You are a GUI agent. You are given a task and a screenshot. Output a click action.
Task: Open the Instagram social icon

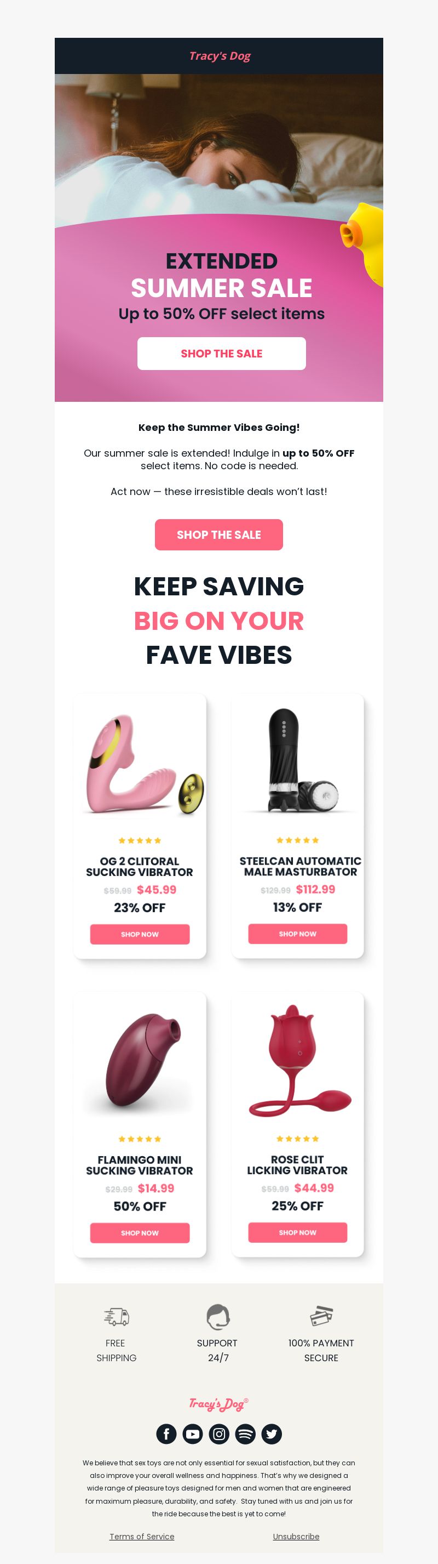click(x=219, y=1434)
